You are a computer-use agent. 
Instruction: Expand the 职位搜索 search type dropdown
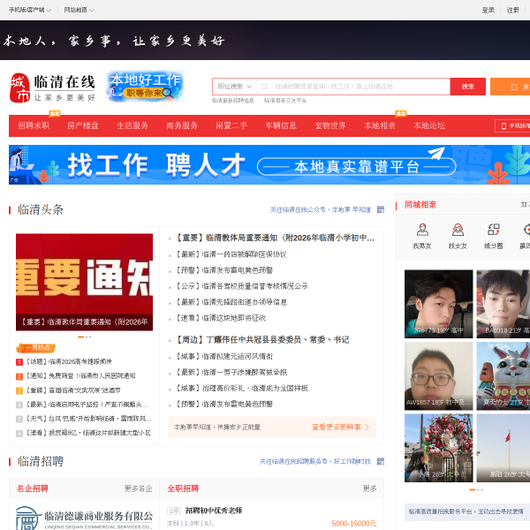(x=234, y=87)
